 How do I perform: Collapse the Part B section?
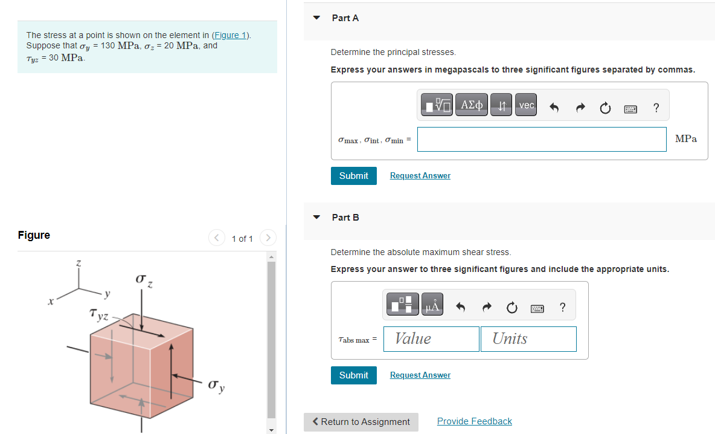point(316,218)
